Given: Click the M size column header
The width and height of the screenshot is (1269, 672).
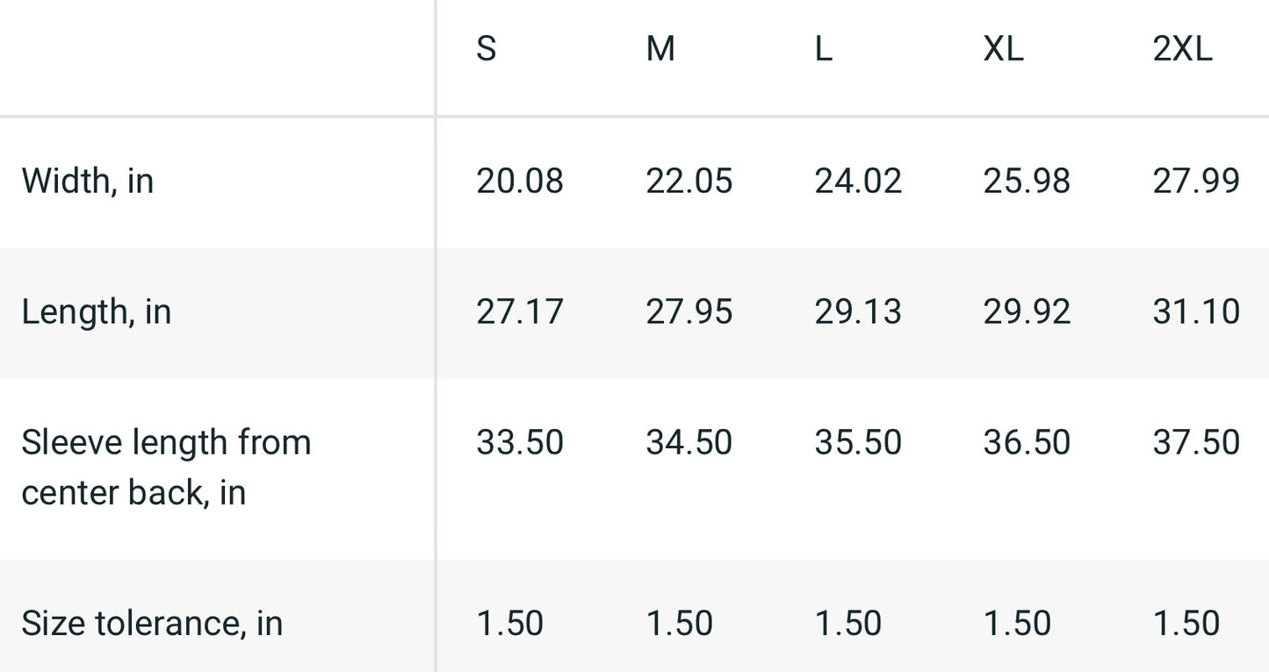Looking at the screenshot, I should (660, 49).
